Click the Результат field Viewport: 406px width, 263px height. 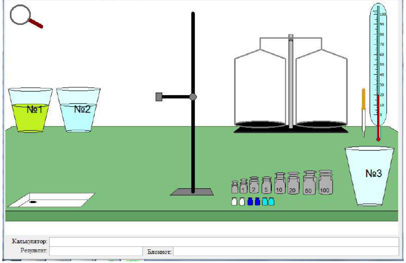[96, 251]
